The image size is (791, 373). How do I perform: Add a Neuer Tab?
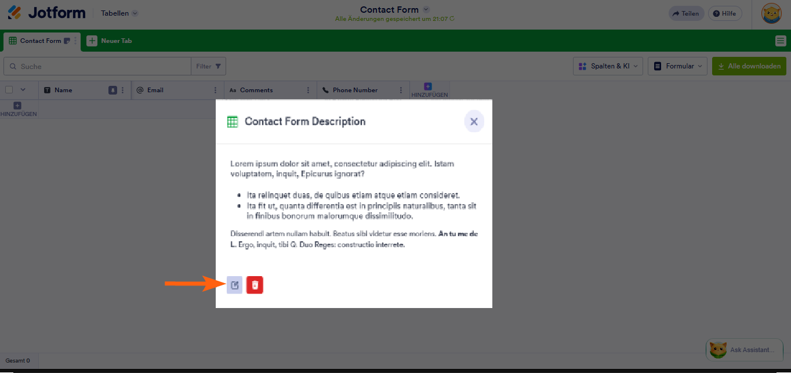point(110,41)
